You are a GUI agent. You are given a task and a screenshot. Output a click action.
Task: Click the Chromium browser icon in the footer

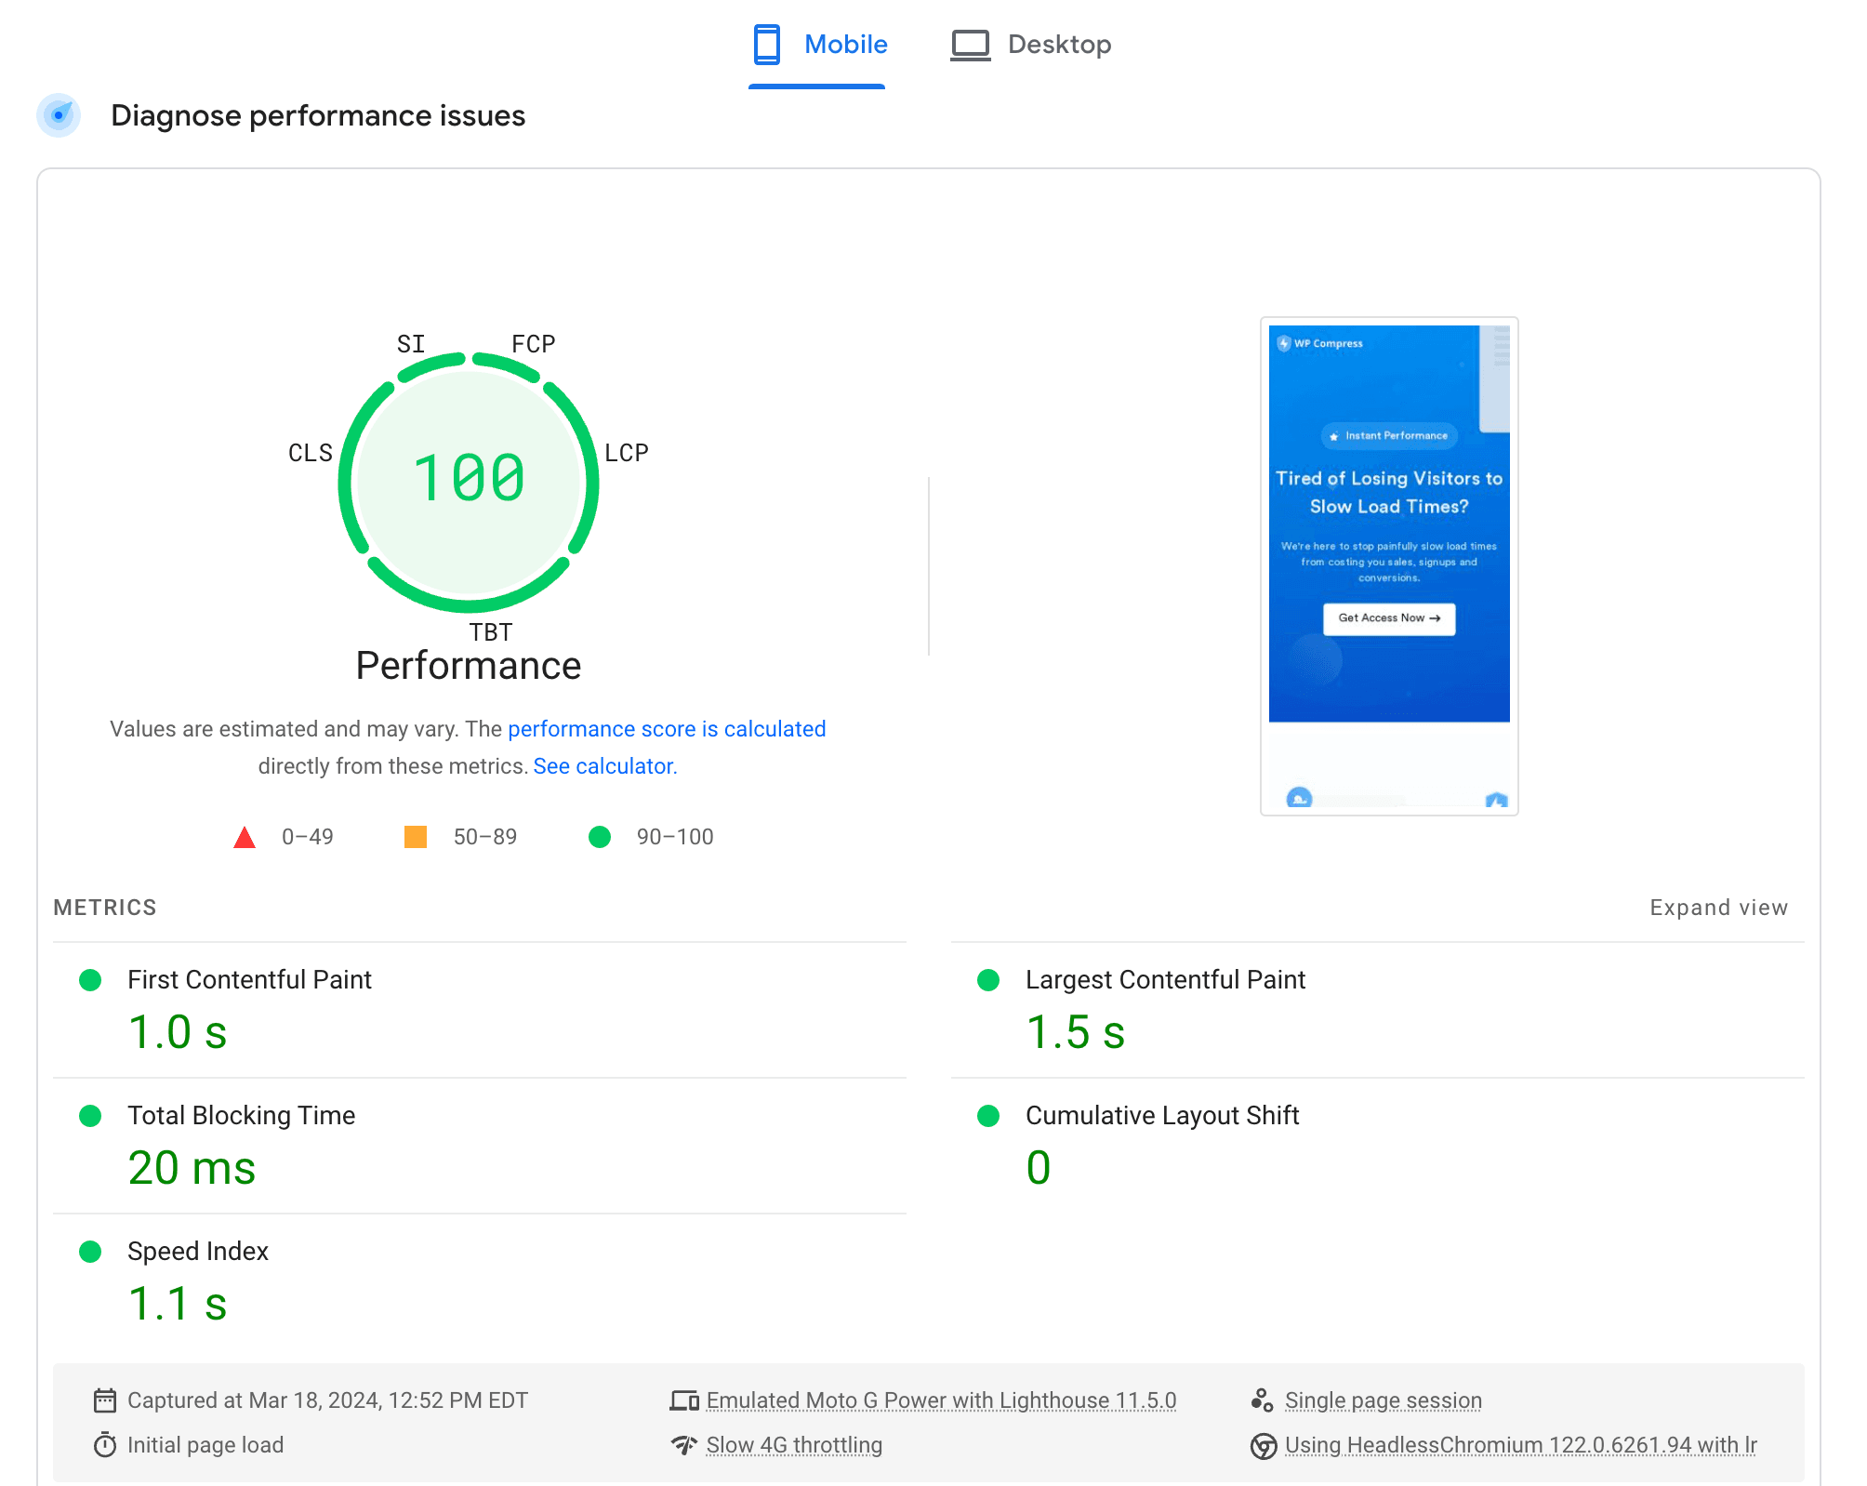tap(1262, 1444)
